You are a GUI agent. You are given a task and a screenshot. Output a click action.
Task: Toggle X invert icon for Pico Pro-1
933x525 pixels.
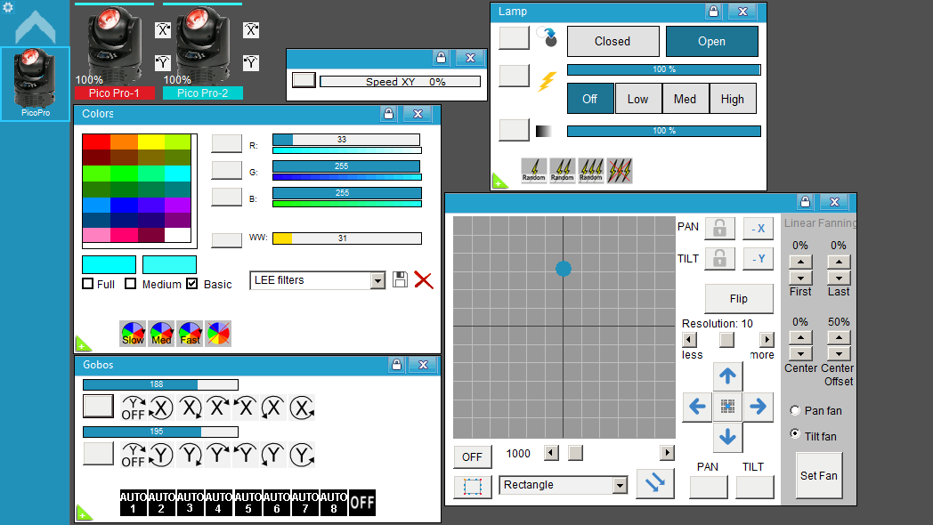[x=163, y=29]
